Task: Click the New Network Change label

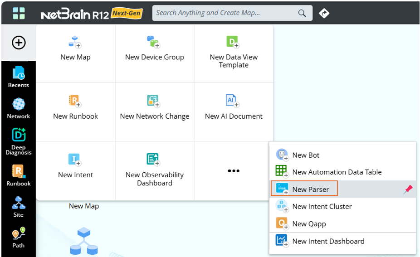Action: click(x=155, y=116)
